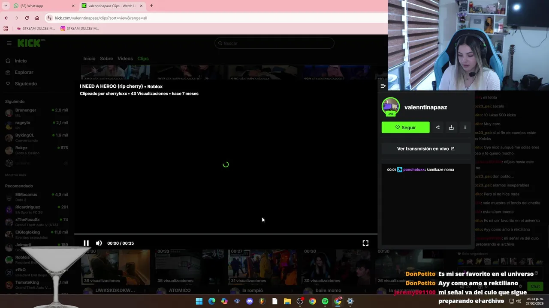Open the Kick hamburger sidebar menu
Viewport: 549px width, 308px height.
point(9,43)
